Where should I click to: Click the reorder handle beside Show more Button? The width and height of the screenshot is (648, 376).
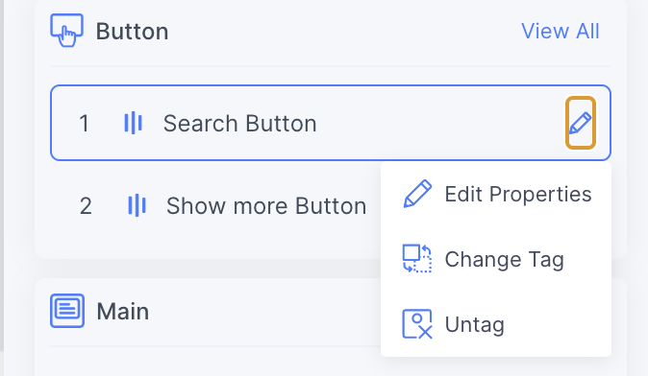[137, 205]
